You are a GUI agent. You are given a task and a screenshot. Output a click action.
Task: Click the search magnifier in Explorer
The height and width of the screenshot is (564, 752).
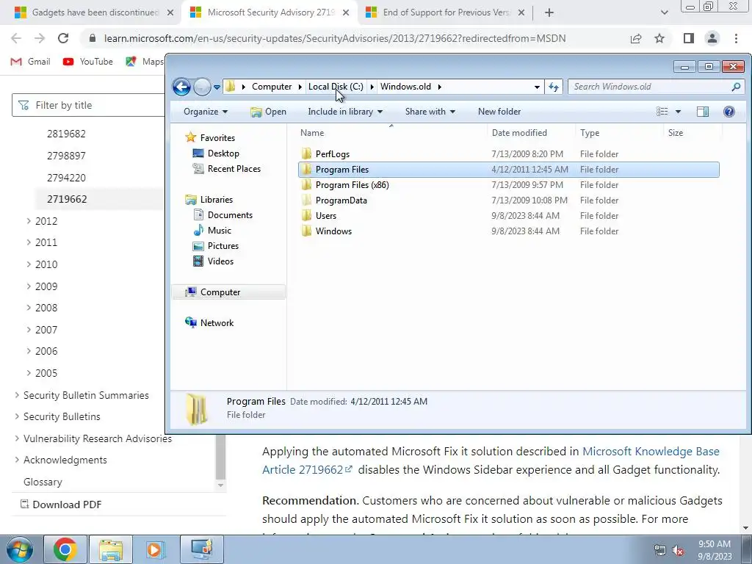pyautogui.click(x=736, y=87)
